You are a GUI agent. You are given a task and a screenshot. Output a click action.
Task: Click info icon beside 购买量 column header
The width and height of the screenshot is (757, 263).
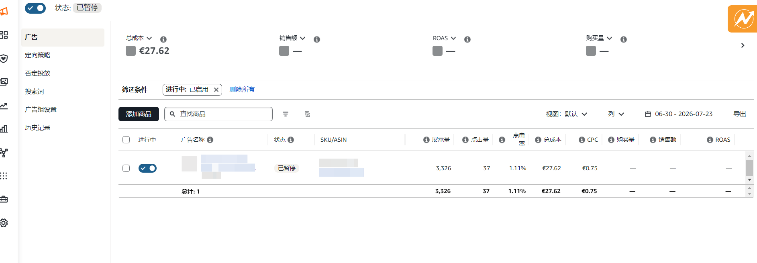point(611,140)
